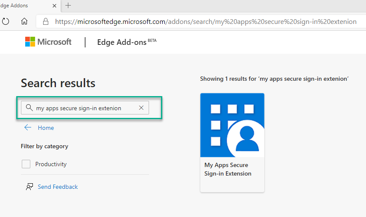This screenshot has width=366, height=217.
Task: Return to the Home link
Action: pos(46,128)
